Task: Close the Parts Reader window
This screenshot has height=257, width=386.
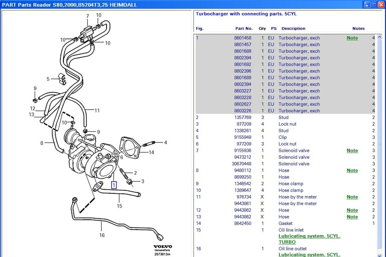Action: (381, 4)
